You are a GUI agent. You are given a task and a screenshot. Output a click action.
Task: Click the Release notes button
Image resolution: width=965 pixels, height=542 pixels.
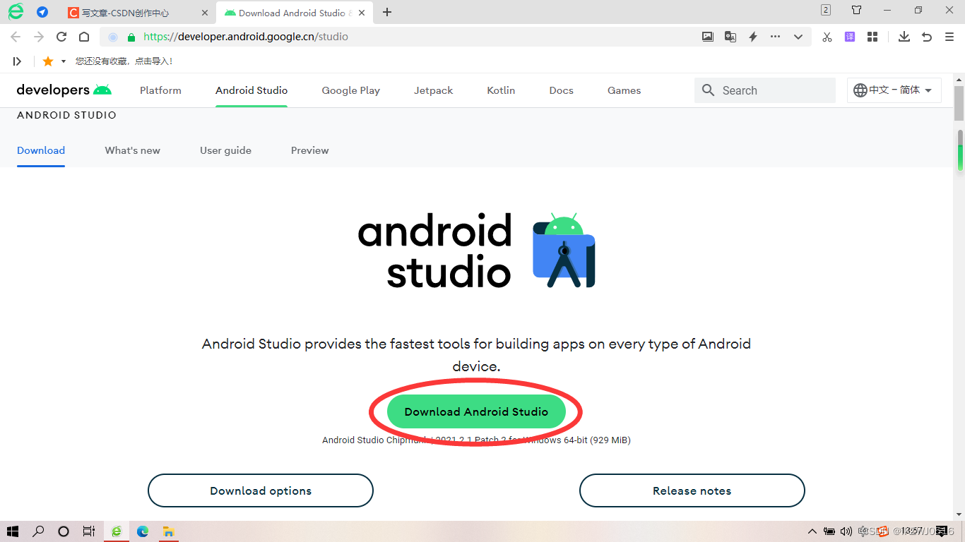[692, 490]
